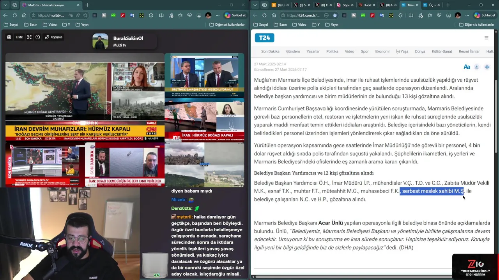This screenshot has height=280, width=499.
Task: Open new tab in T24 browser window
Action: point(448,5)
